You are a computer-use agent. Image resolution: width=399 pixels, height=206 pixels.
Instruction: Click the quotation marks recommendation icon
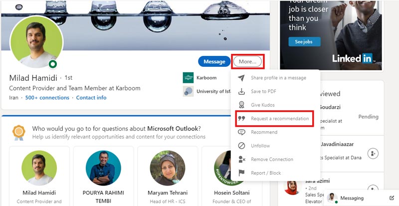pos(241,118)
